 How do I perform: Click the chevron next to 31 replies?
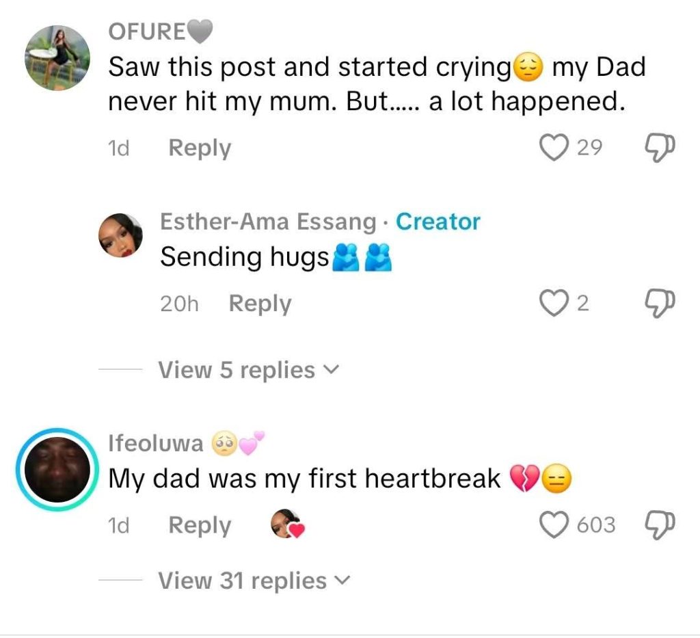point(342,581)
